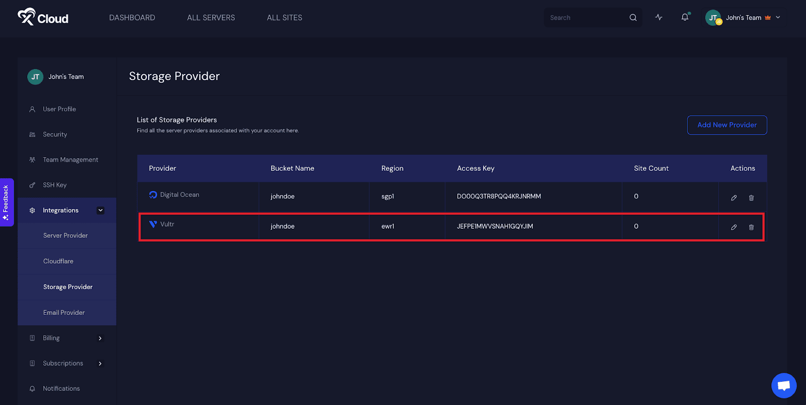The width and height of the screenshot is (806, 405).
Task: Edit the Vultr storage provider row
Action: pyautogui.click(x=734, y=227)
